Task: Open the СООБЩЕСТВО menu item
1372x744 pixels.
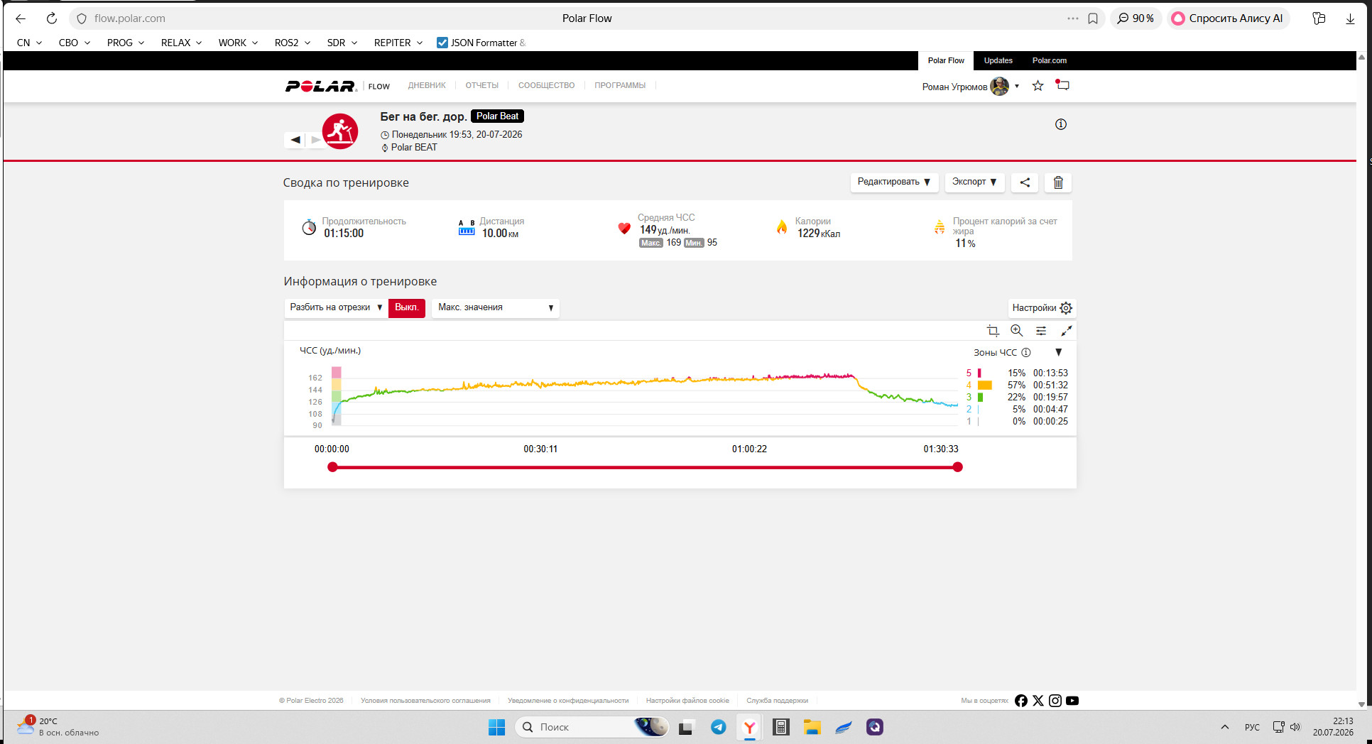Action: pos(547,86)
